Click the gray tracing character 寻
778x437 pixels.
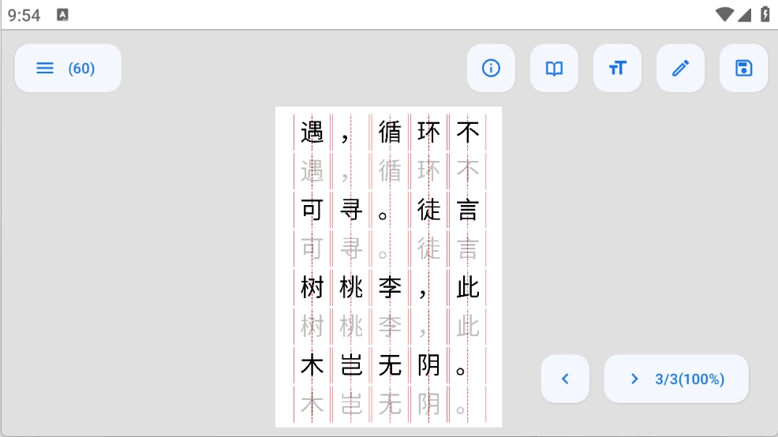pos(351,248)
